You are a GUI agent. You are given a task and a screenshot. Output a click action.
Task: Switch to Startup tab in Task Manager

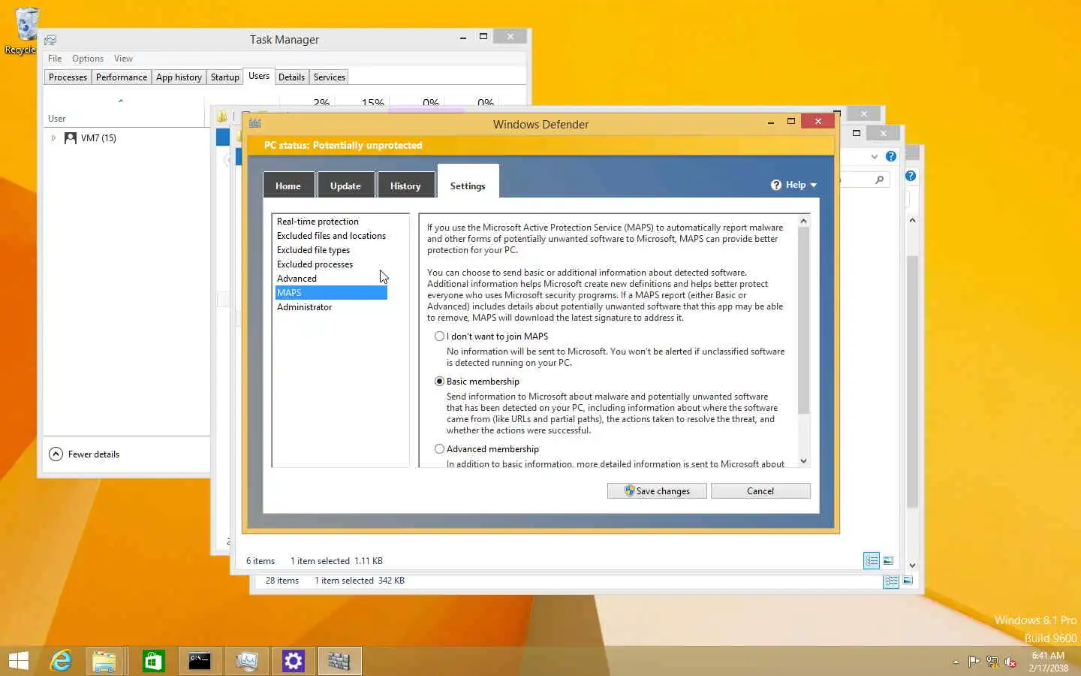point(224,77)
